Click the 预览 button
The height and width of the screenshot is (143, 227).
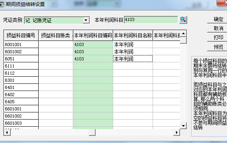[217, 47]
